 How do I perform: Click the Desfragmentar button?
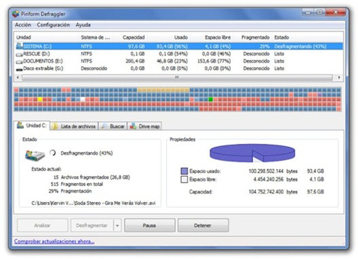pos(92,225)
